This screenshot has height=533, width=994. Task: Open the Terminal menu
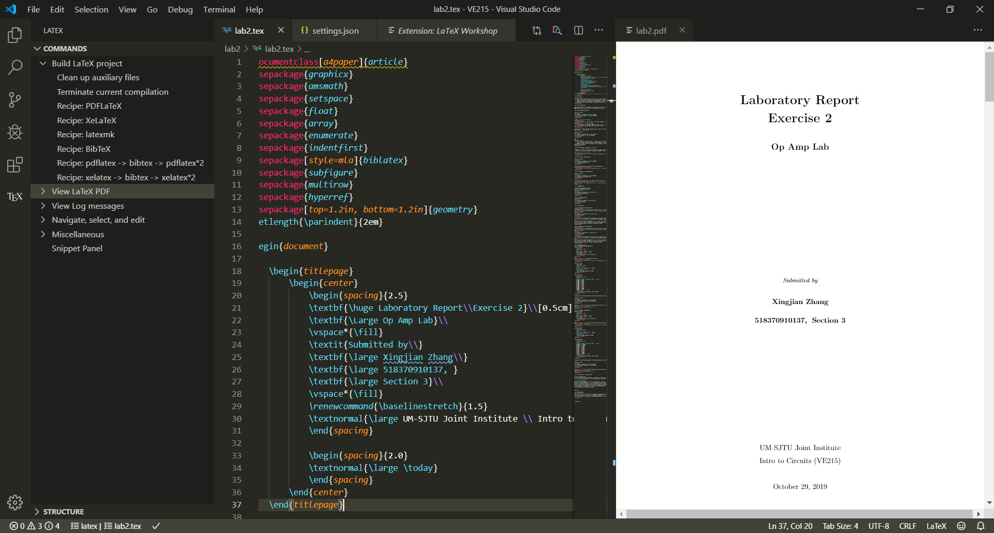218,9
